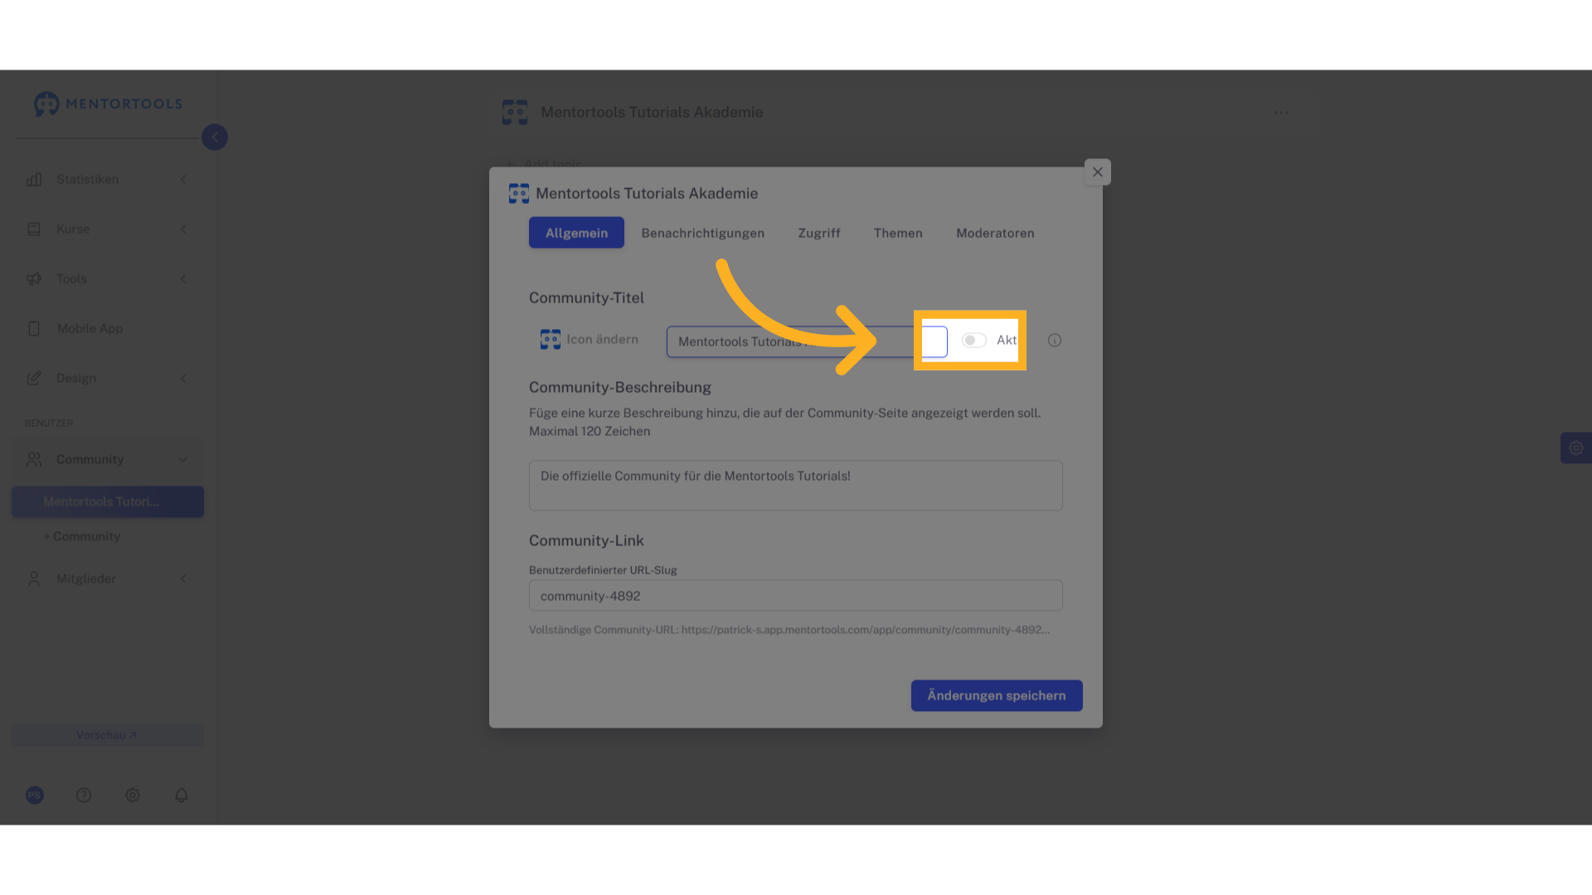This screenshot has width=1592, height=895.
Task: Open the Moderatoren tab
Action: click(995, 233)
